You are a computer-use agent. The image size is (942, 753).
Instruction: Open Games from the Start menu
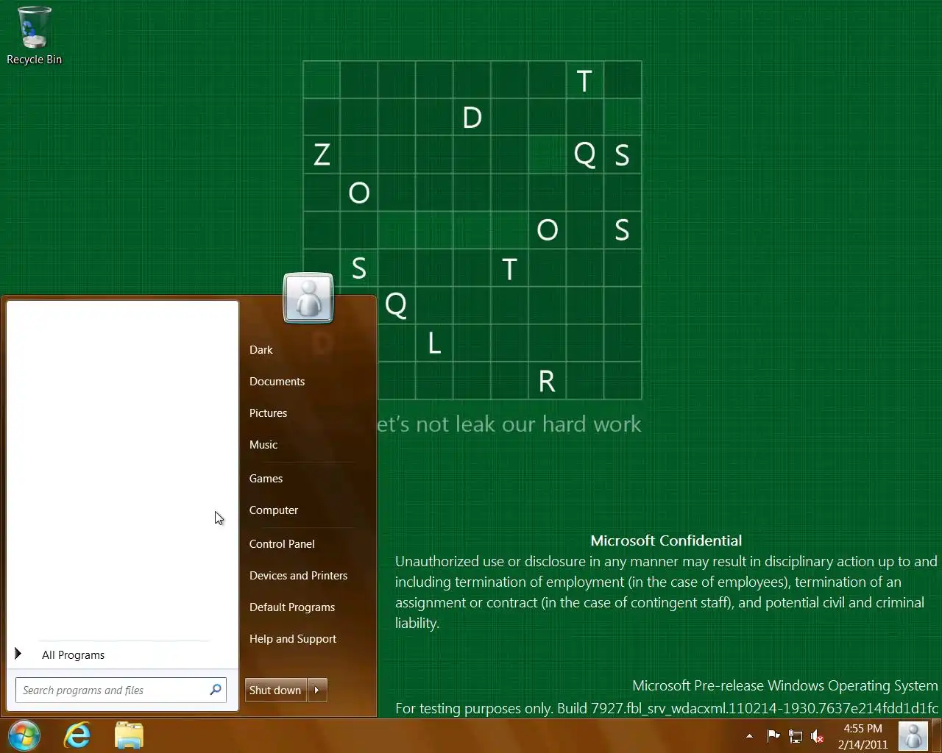pyautogui.click(x=266, y=479)
